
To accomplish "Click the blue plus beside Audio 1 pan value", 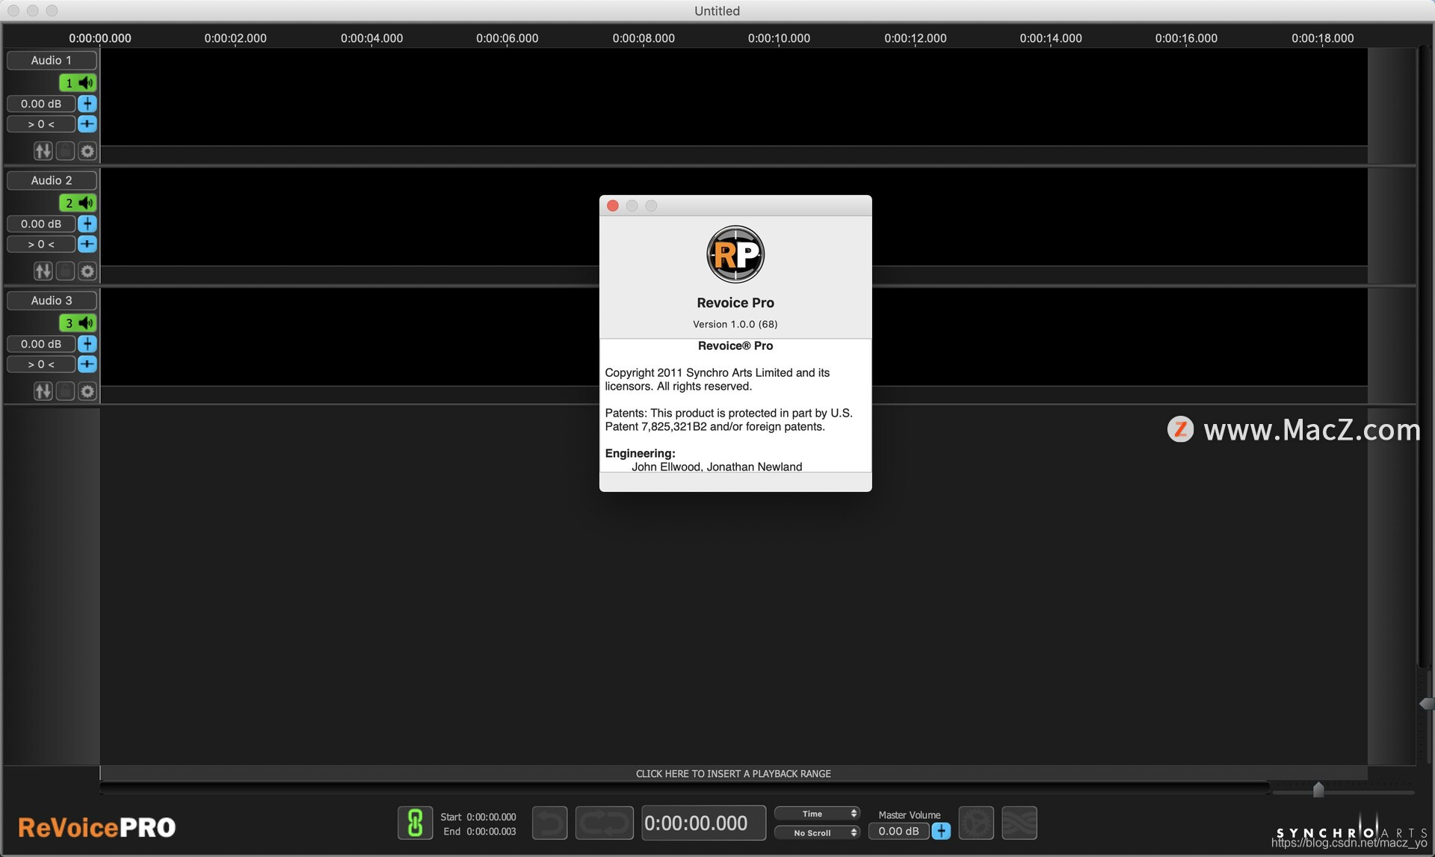I will click(87, 124).
